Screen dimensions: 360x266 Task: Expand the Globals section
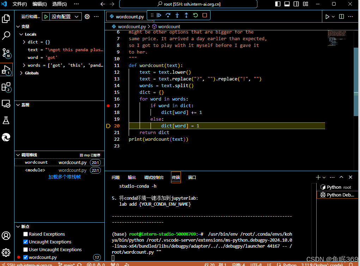(22, 73)
